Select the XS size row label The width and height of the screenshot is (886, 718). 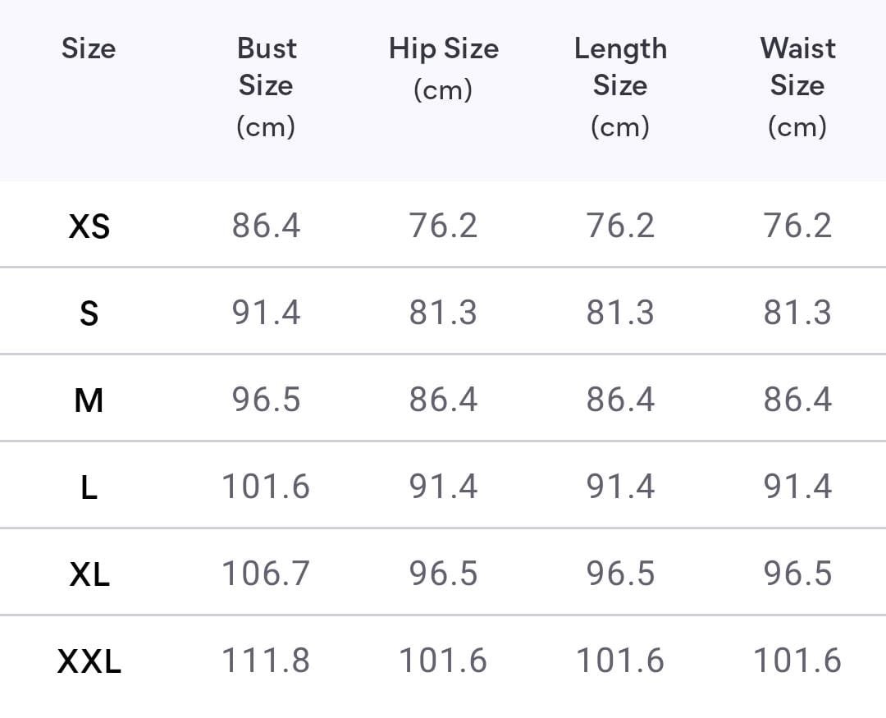(x=89, y=226)
